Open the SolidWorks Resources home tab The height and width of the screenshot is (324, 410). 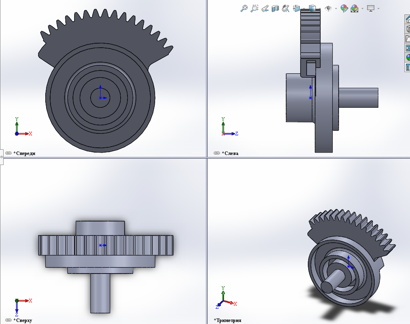click(408, 19)
